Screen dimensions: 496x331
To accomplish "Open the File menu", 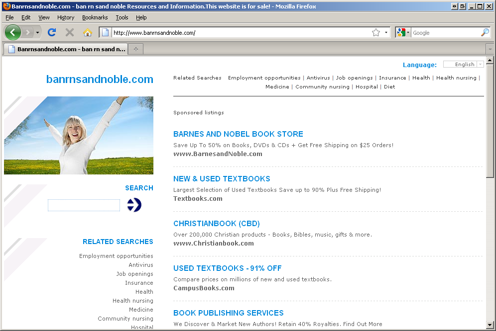I will pos(9,17).
